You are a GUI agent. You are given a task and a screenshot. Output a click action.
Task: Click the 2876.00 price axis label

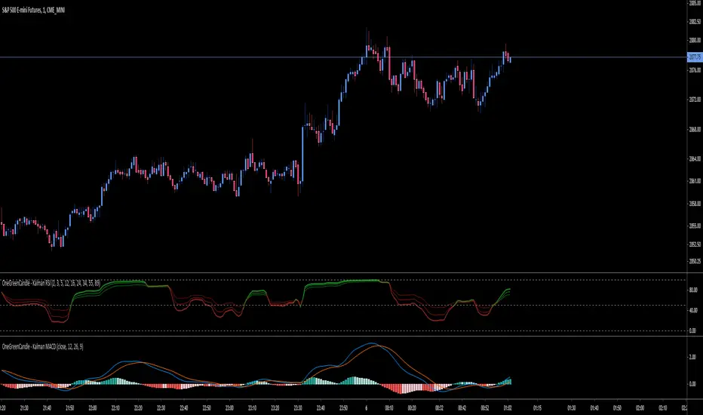click(695, 70)
